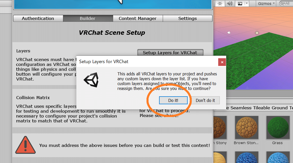Viewport: 293px width, 163px height.
Task: Select the Builder tab
Action: [88, 18]
